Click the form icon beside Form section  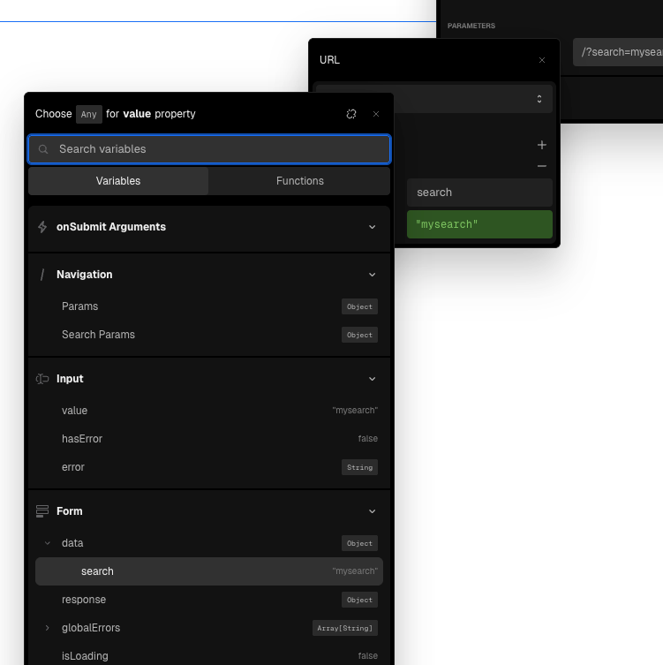42,511
